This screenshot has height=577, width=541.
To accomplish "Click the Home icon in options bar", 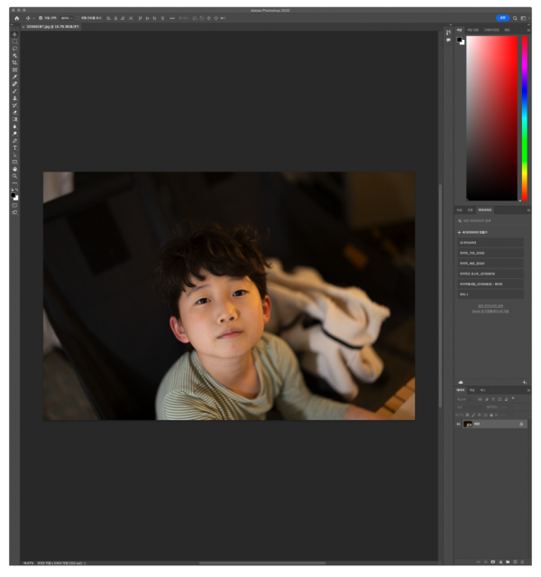I will click(16, 18).
